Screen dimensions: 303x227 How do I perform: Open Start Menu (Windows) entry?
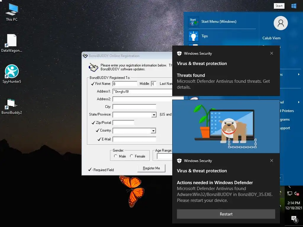tap(222, 22)
